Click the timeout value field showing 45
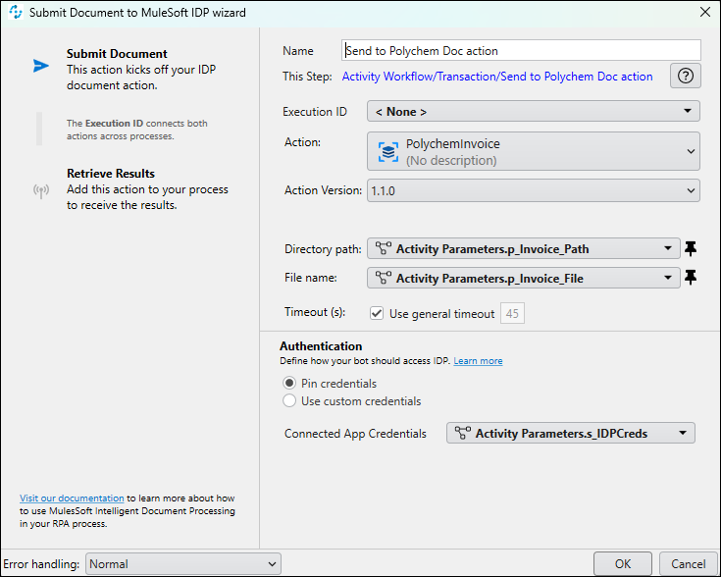The image size is (721, 577). [512, 314]
